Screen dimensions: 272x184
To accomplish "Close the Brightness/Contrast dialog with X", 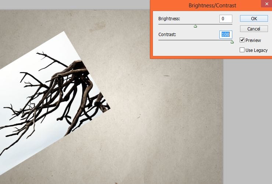I will coord(266,4).
